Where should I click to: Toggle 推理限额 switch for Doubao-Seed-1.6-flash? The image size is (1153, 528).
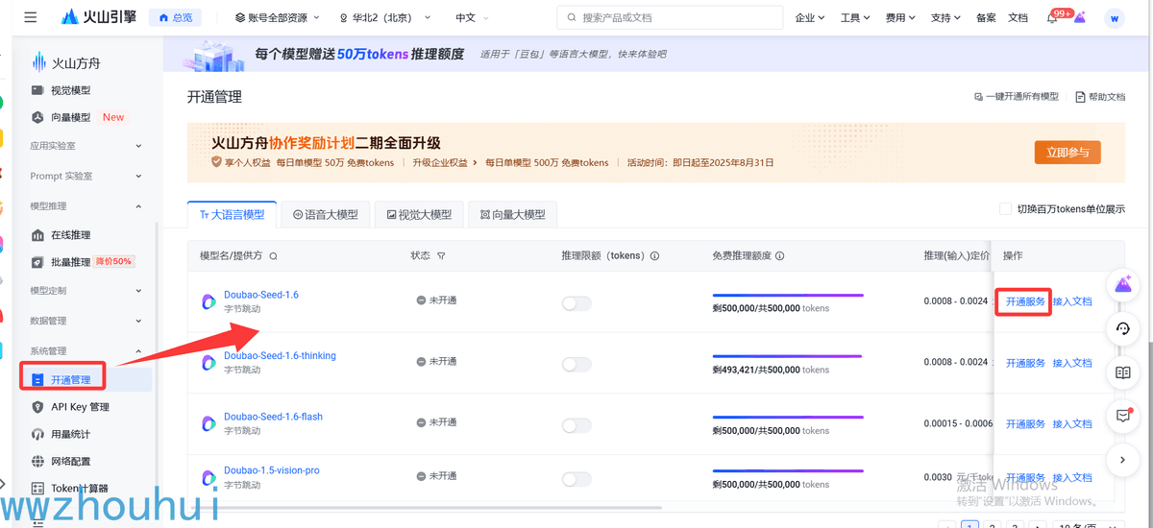point(576,424)
